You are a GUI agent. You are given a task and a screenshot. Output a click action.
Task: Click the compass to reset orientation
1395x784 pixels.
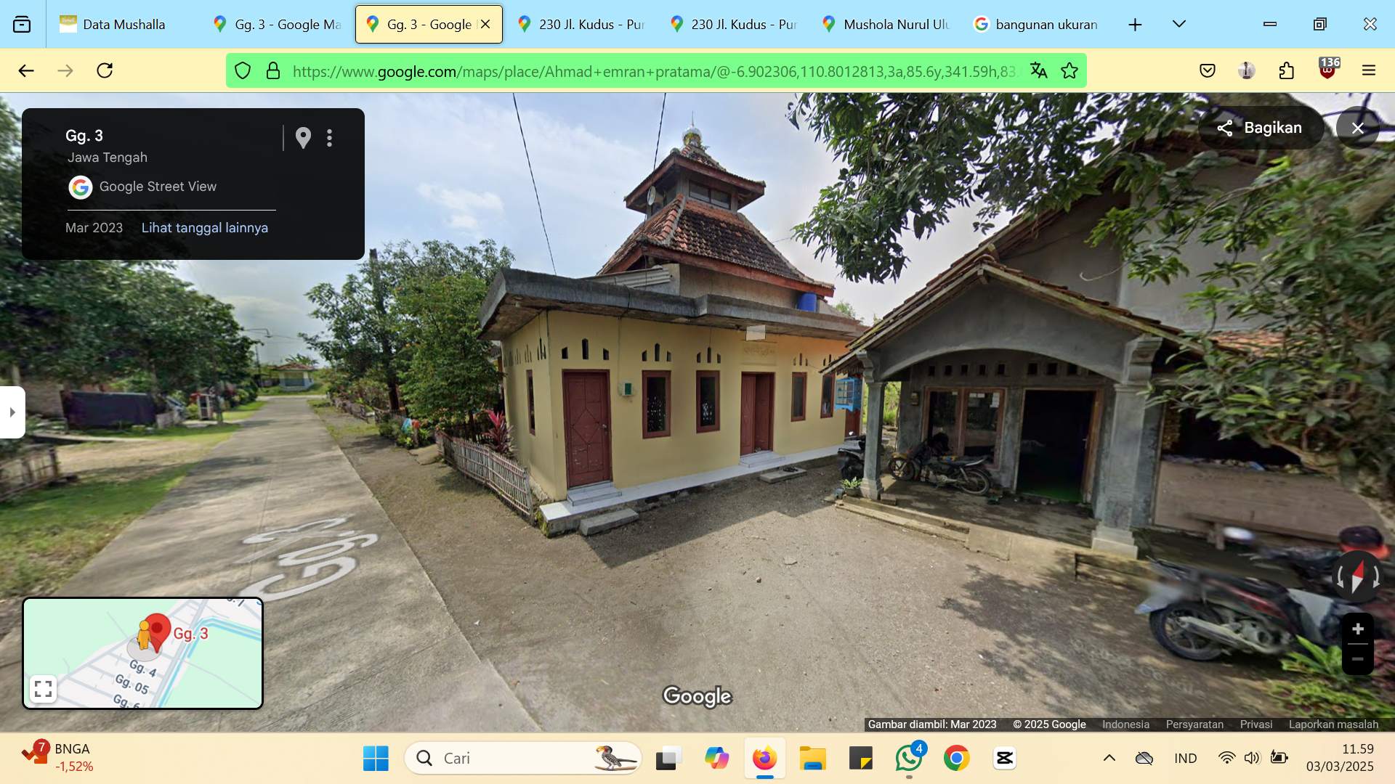coord(1357,577)
